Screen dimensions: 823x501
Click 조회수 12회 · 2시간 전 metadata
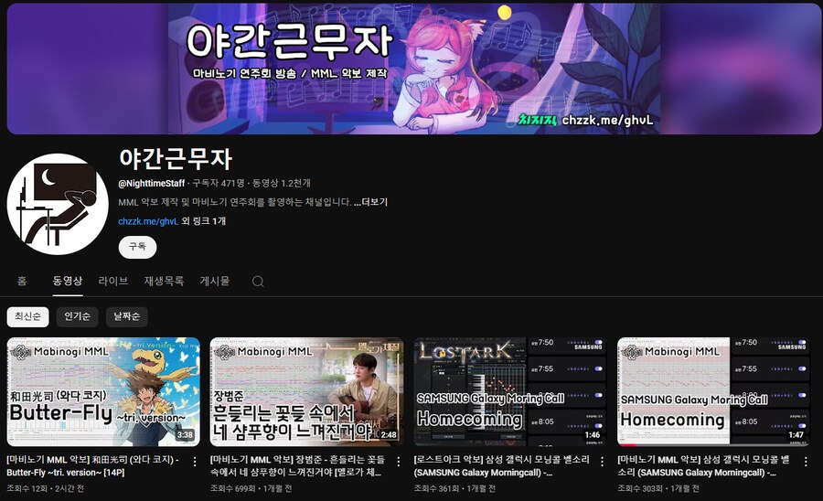[45, 488]
